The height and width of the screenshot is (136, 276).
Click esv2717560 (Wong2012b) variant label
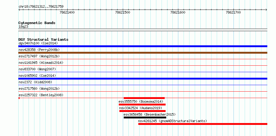[x=39, y=89]
